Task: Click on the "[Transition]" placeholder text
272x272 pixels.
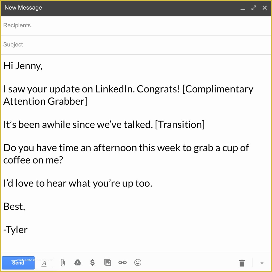Action: tap(180, 125)
